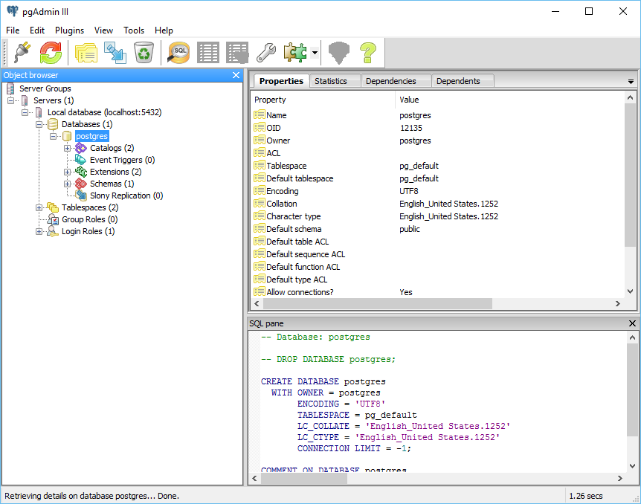
Task: Open object Properties toolbar icon
Action: (86, 52)
